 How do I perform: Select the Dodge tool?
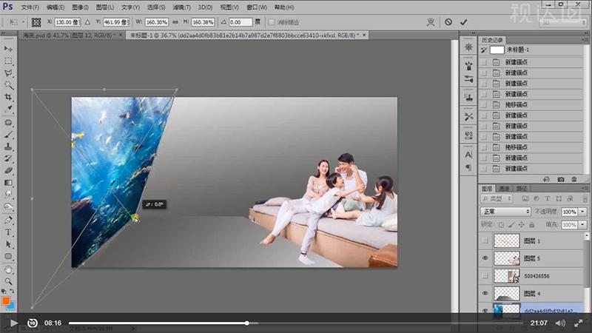pyautogui.click(x=8, y=206)
